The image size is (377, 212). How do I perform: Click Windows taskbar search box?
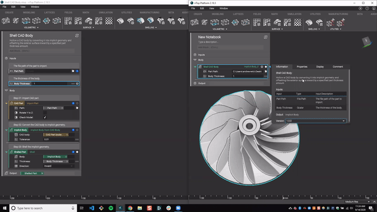(x=43, y=208)
